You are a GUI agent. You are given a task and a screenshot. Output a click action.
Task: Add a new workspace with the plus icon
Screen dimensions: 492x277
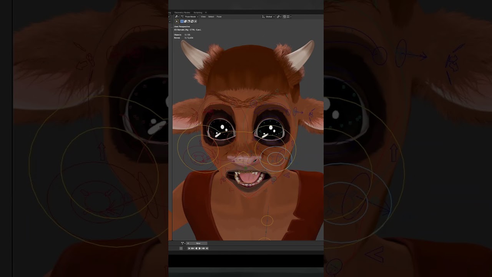click(x=206, y=13)
